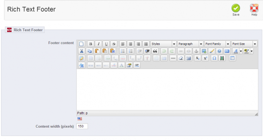Open the Styles dropdown
The height and width of the screenshot is (140, 263).
point(163,44)
